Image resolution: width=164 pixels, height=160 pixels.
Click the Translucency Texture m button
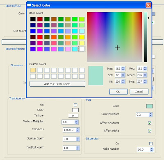tap(73, 116)
